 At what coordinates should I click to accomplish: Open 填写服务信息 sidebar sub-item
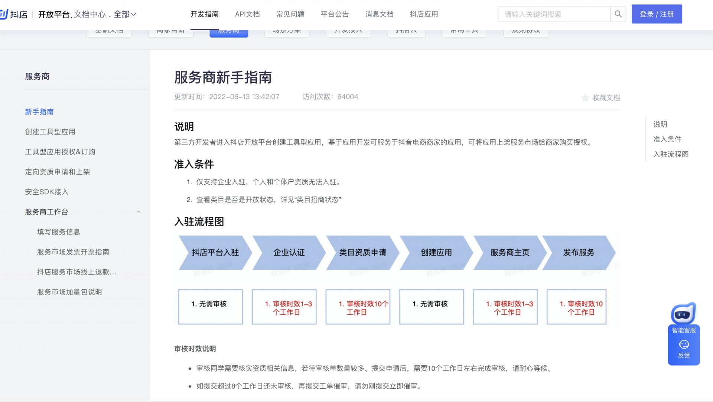[59, 232]
